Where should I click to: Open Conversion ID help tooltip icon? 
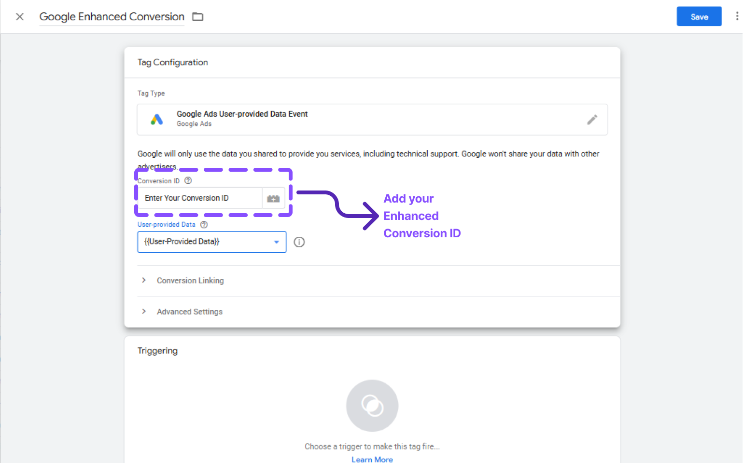click(188, 181)
